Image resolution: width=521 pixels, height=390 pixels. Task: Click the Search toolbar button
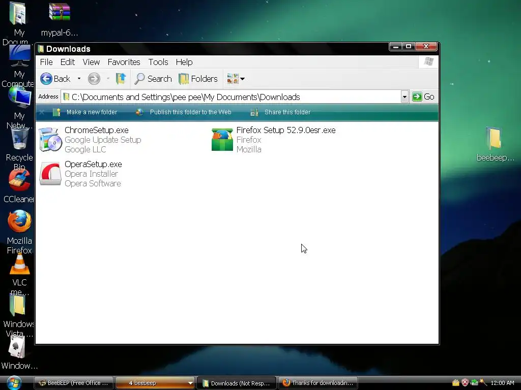click(x=153, y=79)
